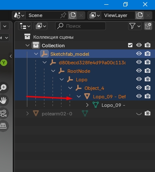Select the Collection row text
The width and height of the screenshot is (155, 172).
click(x=53, y=46)
